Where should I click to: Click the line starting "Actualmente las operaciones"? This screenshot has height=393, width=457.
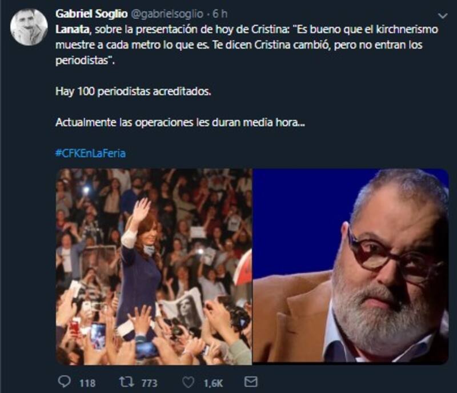click(180, 122)
